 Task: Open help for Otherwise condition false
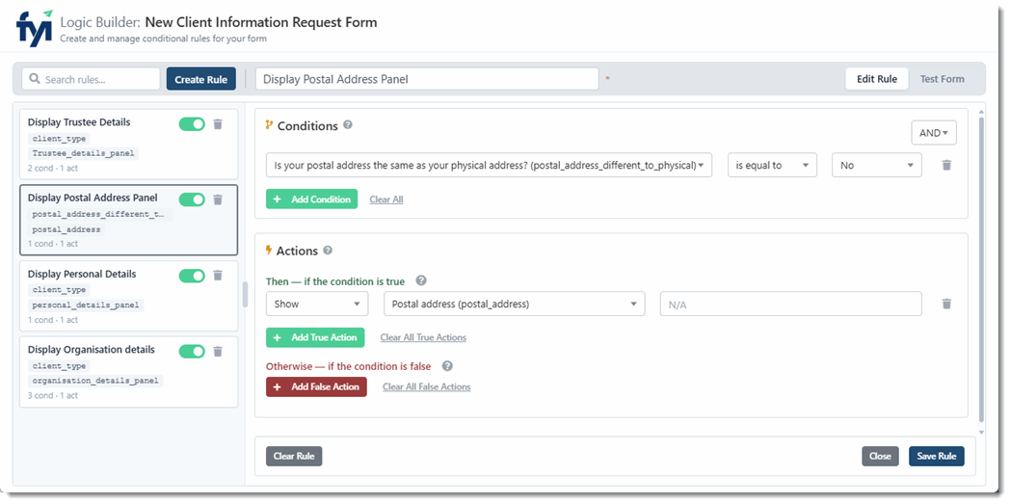[447, 365]
